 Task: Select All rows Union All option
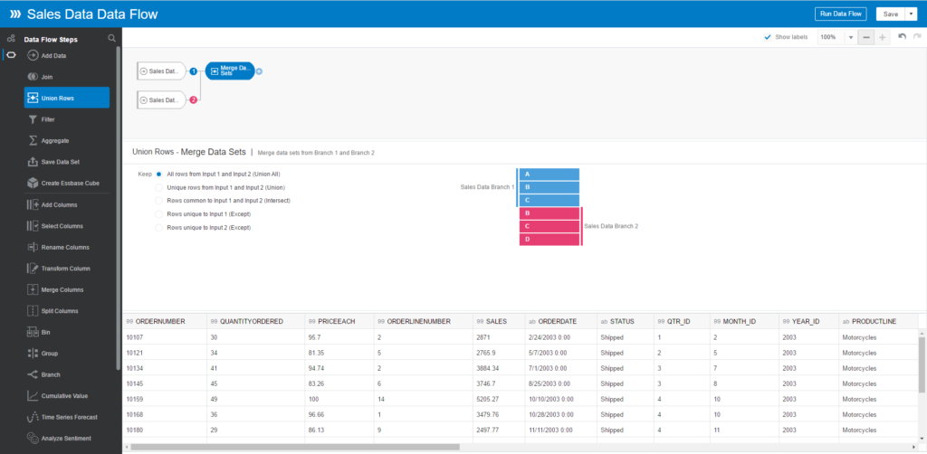point(158,175)
